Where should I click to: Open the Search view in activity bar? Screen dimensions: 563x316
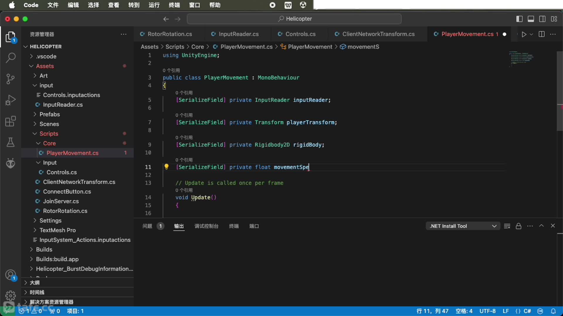click(x=11, y=58)
